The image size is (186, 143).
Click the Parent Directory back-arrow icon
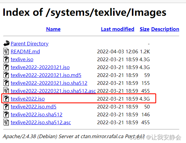pos(6,43)
